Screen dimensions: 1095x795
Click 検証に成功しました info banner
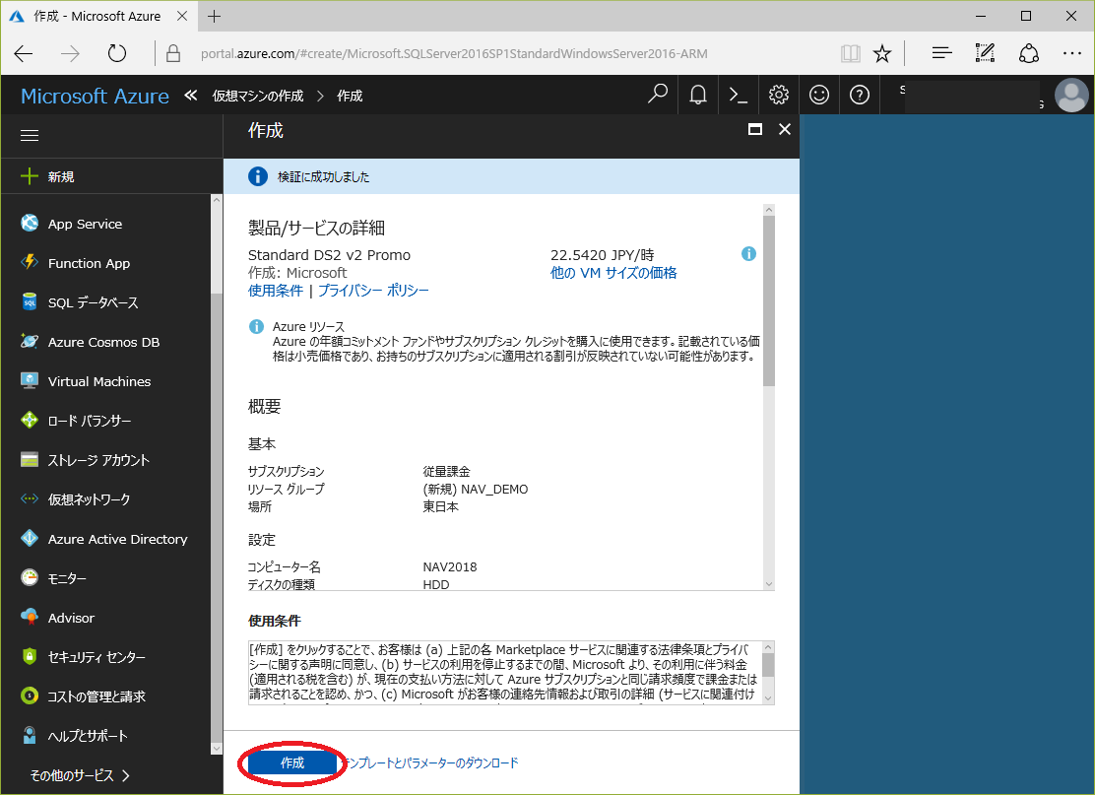click(x=511, y=176)
